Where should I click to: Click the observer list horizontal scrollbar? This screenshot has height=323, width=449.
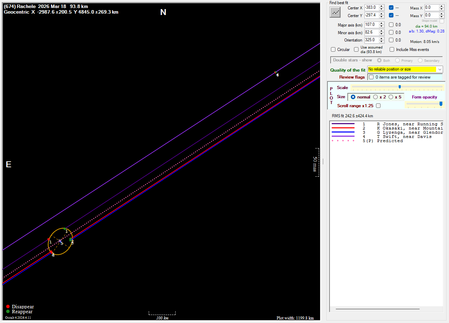pos(377,309)
